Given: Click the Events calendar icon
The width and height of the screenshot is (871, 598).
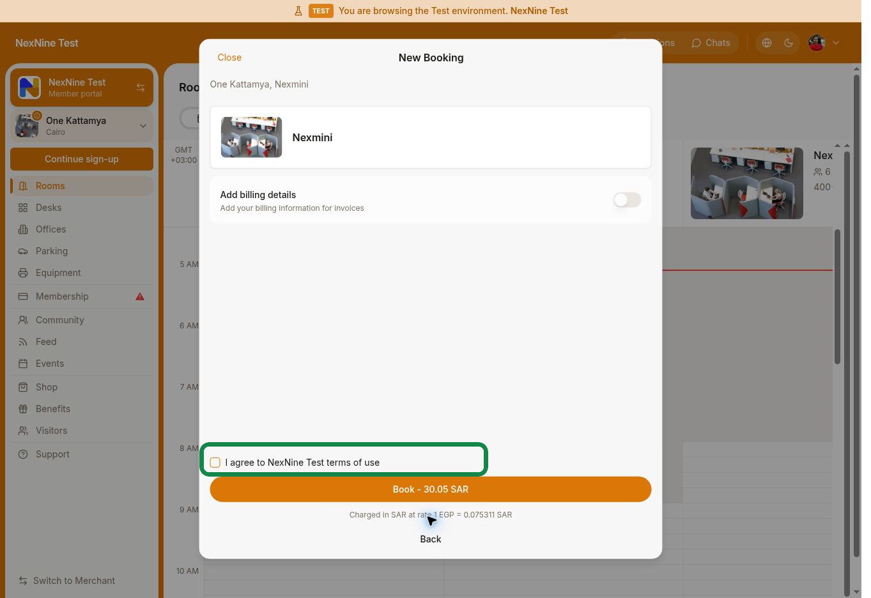Looking at the screenshot, I should coord(23,364).
